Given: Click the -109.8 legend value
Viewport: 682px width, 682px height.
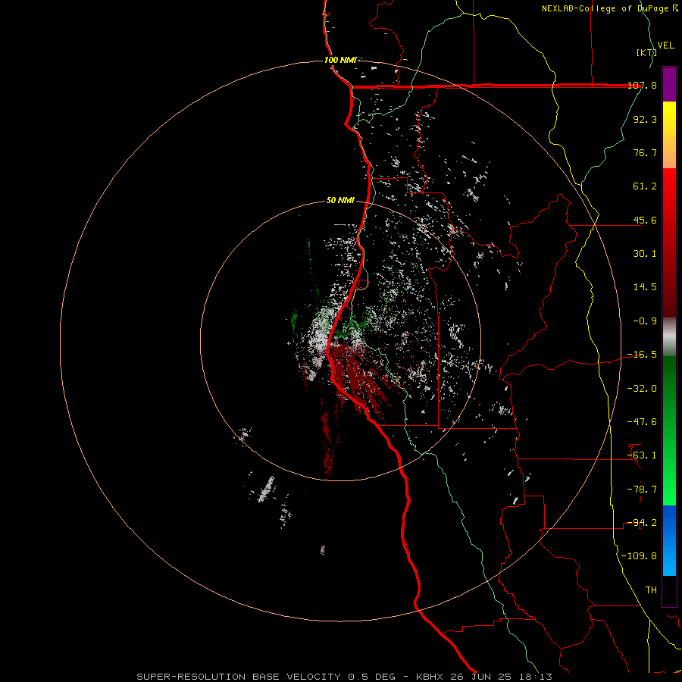Looking at the screenshot, I should pyautogui.click(x=639, y=556).
